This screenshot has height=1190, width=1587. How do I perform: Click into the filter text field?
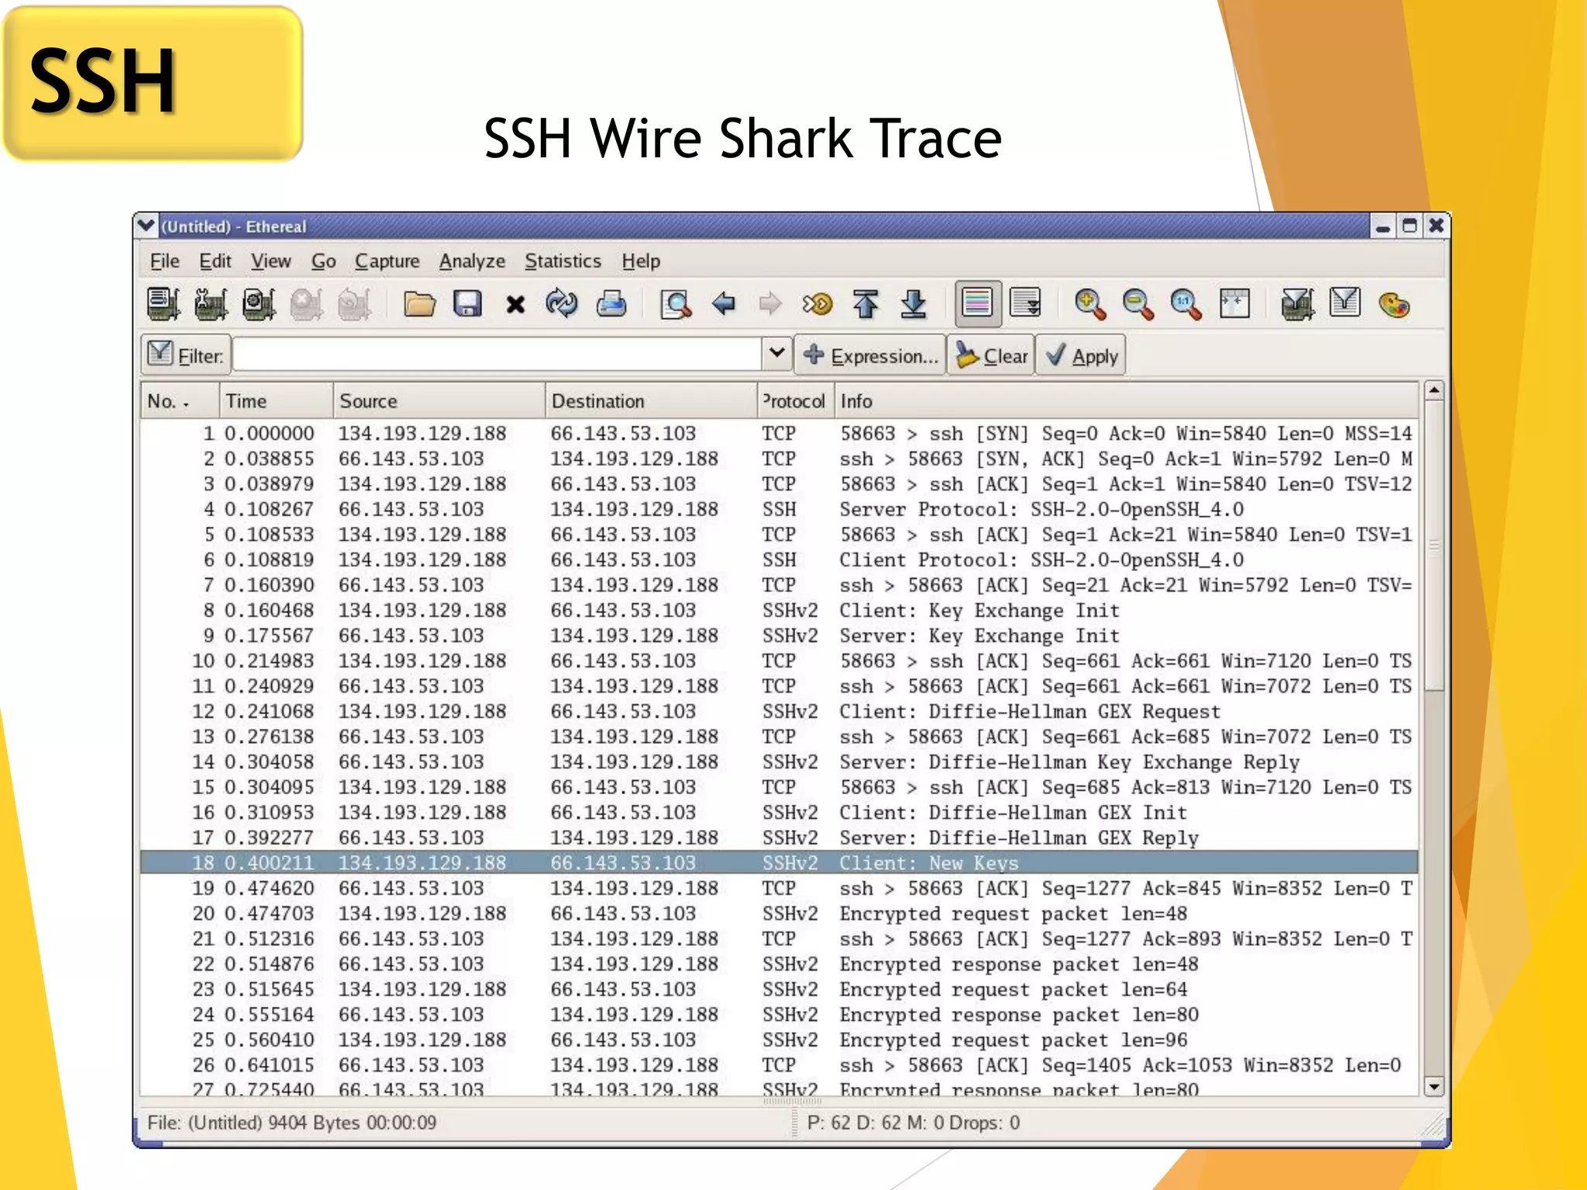[x=498, y=355]
